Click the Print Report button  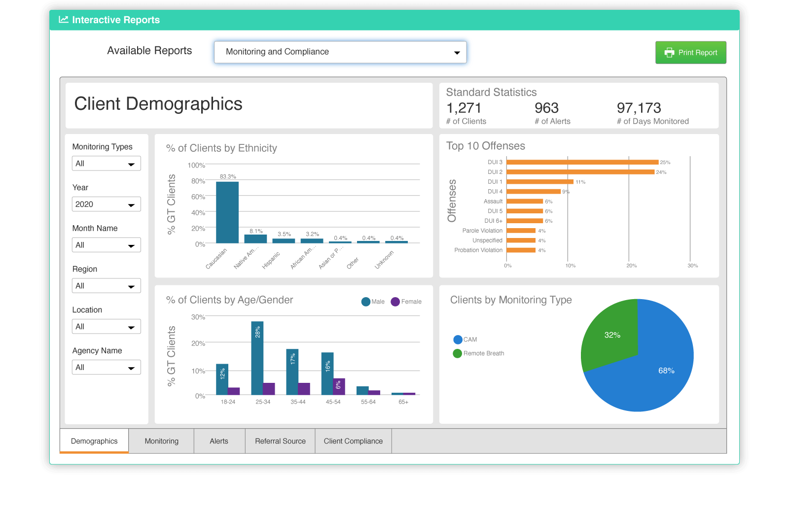pos(690,53)
